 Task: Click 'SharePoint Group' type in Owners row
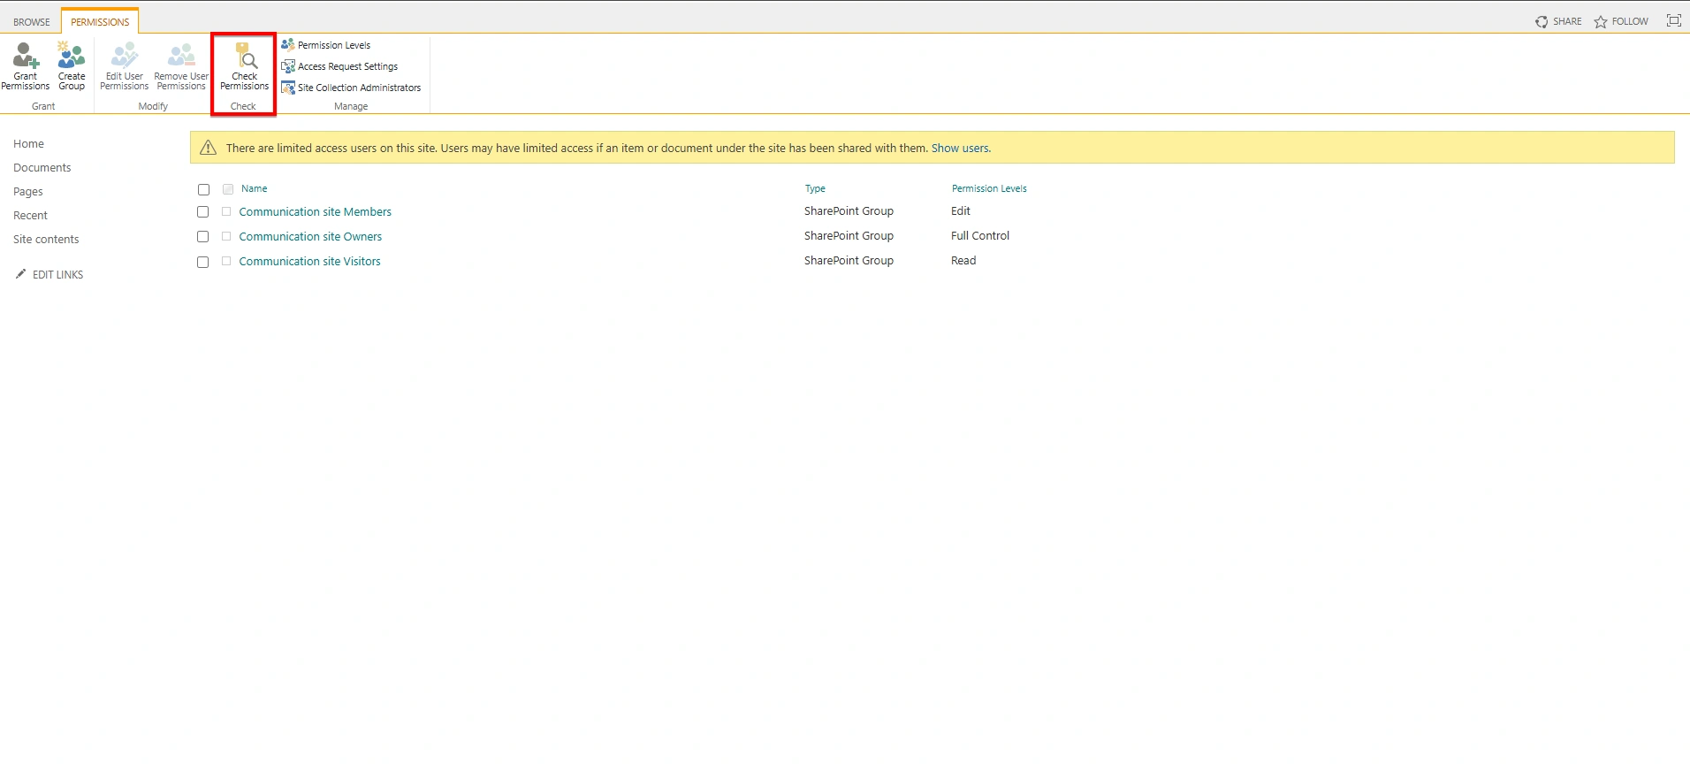(x=849, y=235)
